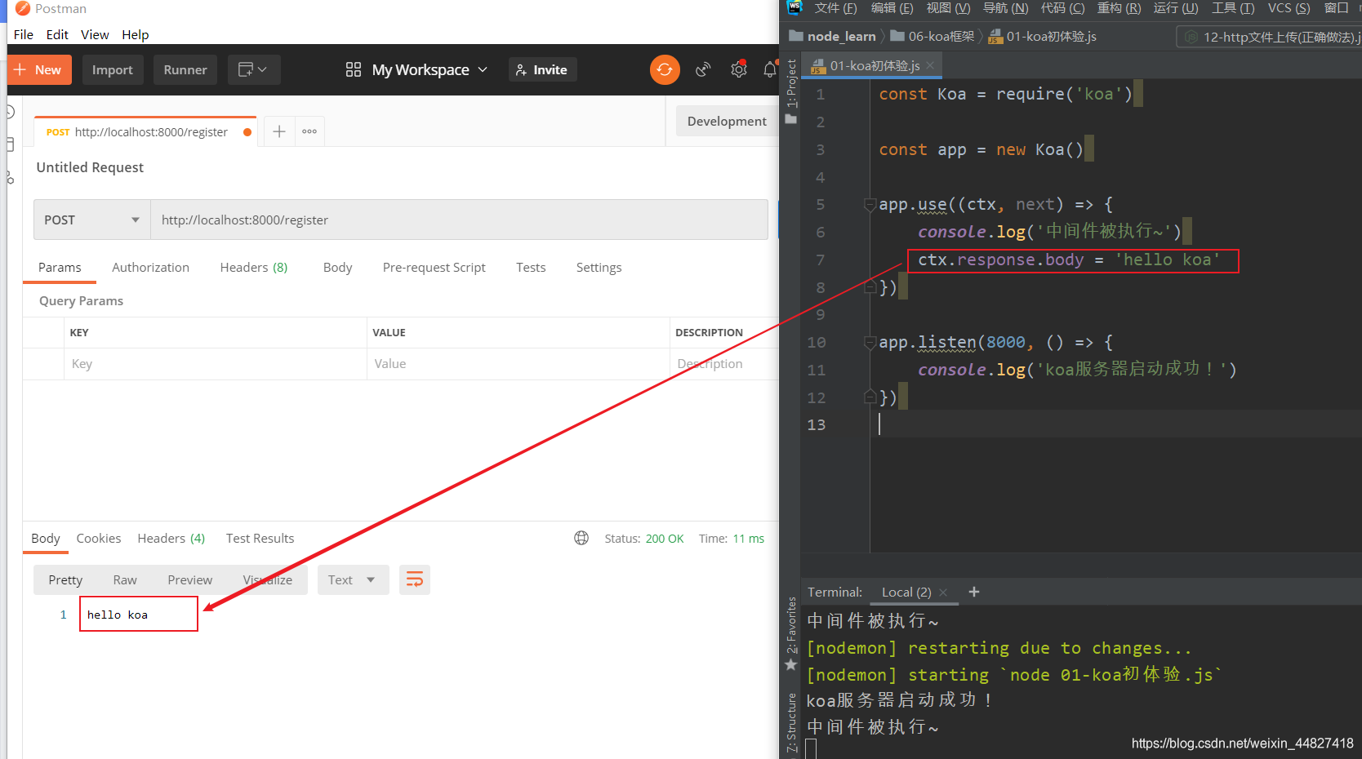Image resolution: width=1362 pixels, height=759 pixels.
Task: Open the Test Results tab
Action: (260, 539)
